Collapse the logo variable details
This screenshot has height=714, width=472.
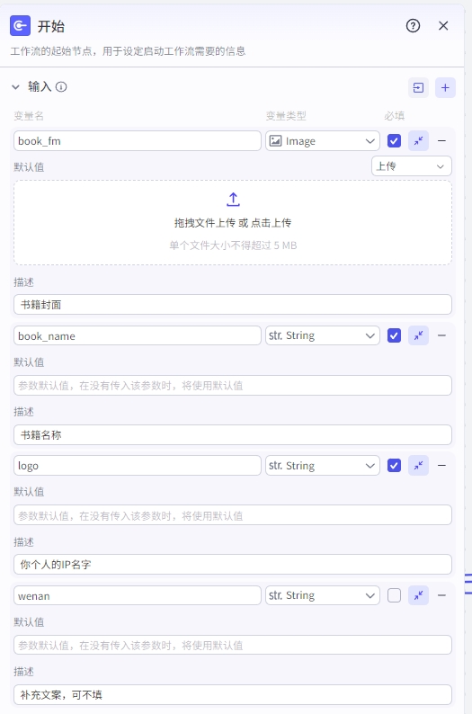418,466
